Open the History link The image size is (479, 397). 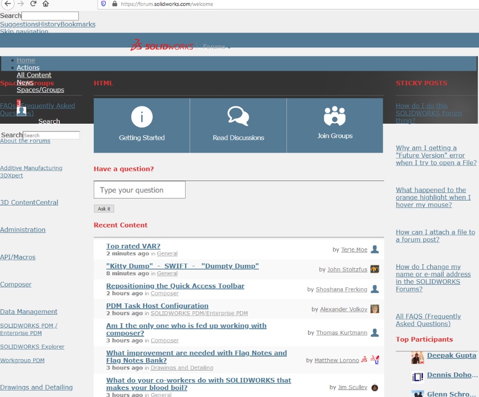pos(49,24)
